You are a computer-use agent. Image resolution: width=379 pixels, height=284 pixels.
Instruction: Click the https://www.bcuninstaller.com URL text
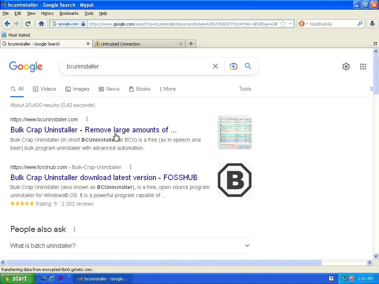pyautogui.click(x=44, y=119)
